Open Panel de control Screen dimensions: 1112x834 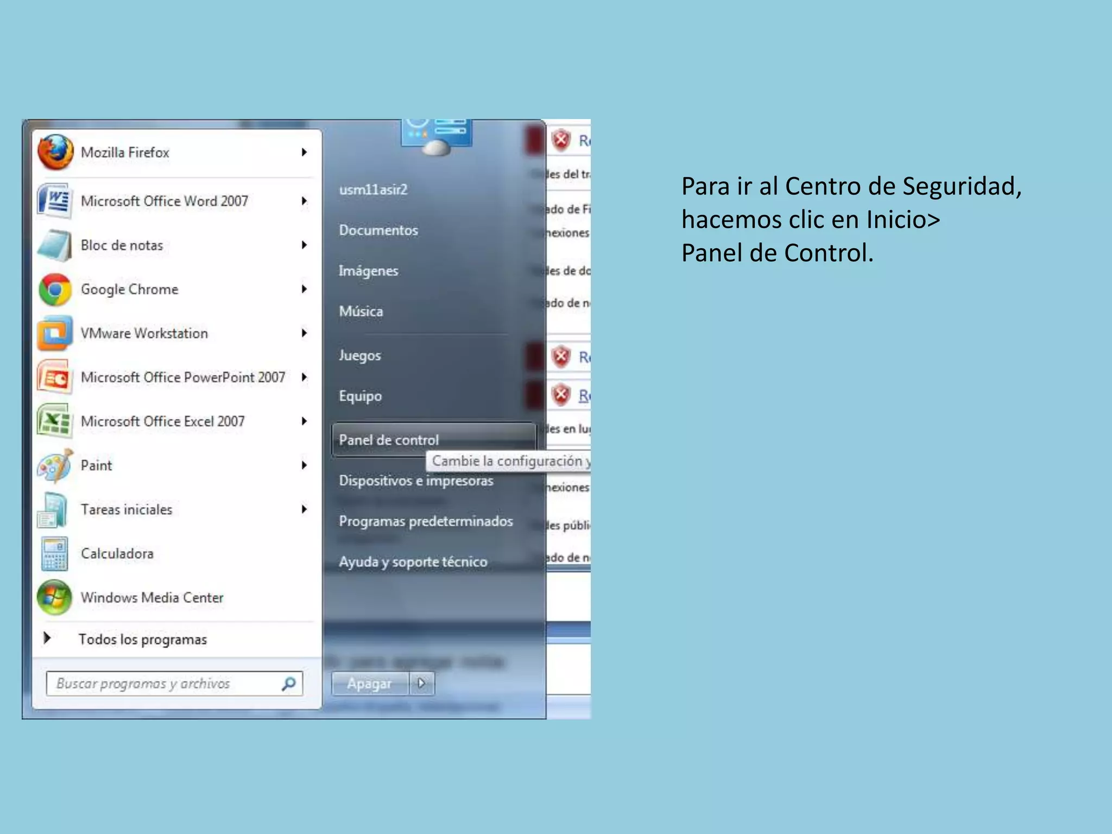point(434,440)
